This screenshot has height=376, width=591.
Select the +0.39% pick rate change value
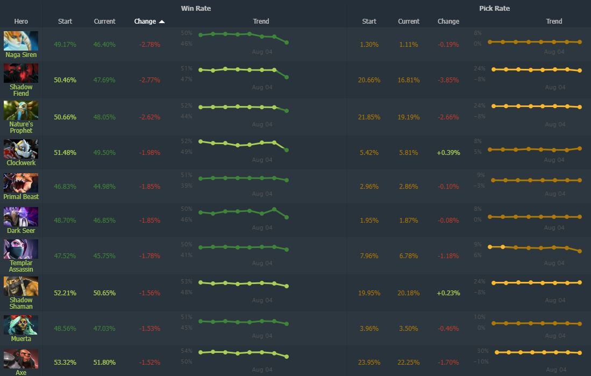pos(448,153)
